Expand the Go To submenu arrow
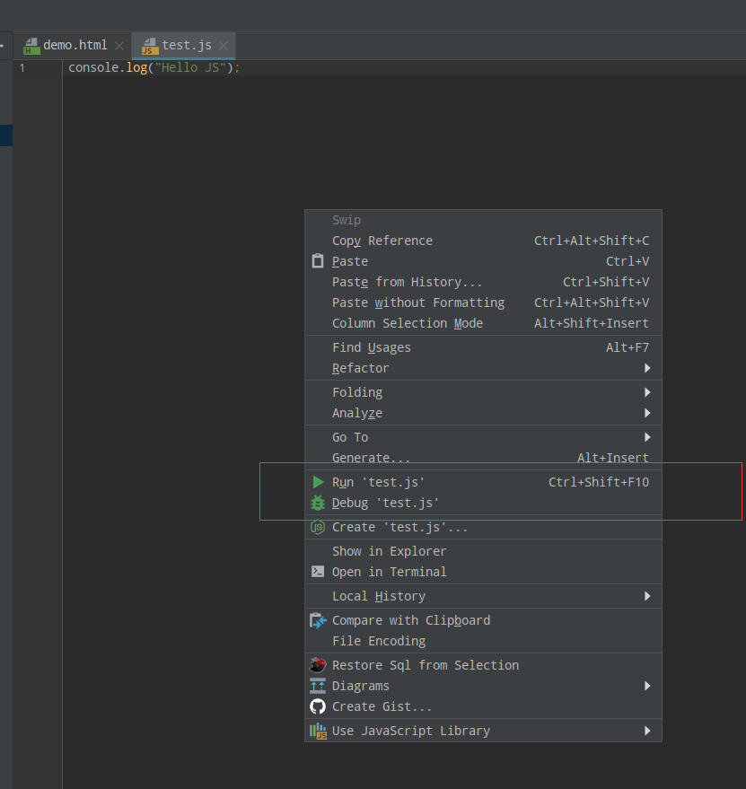Screen dimensions: 746x789 [647, 437]
